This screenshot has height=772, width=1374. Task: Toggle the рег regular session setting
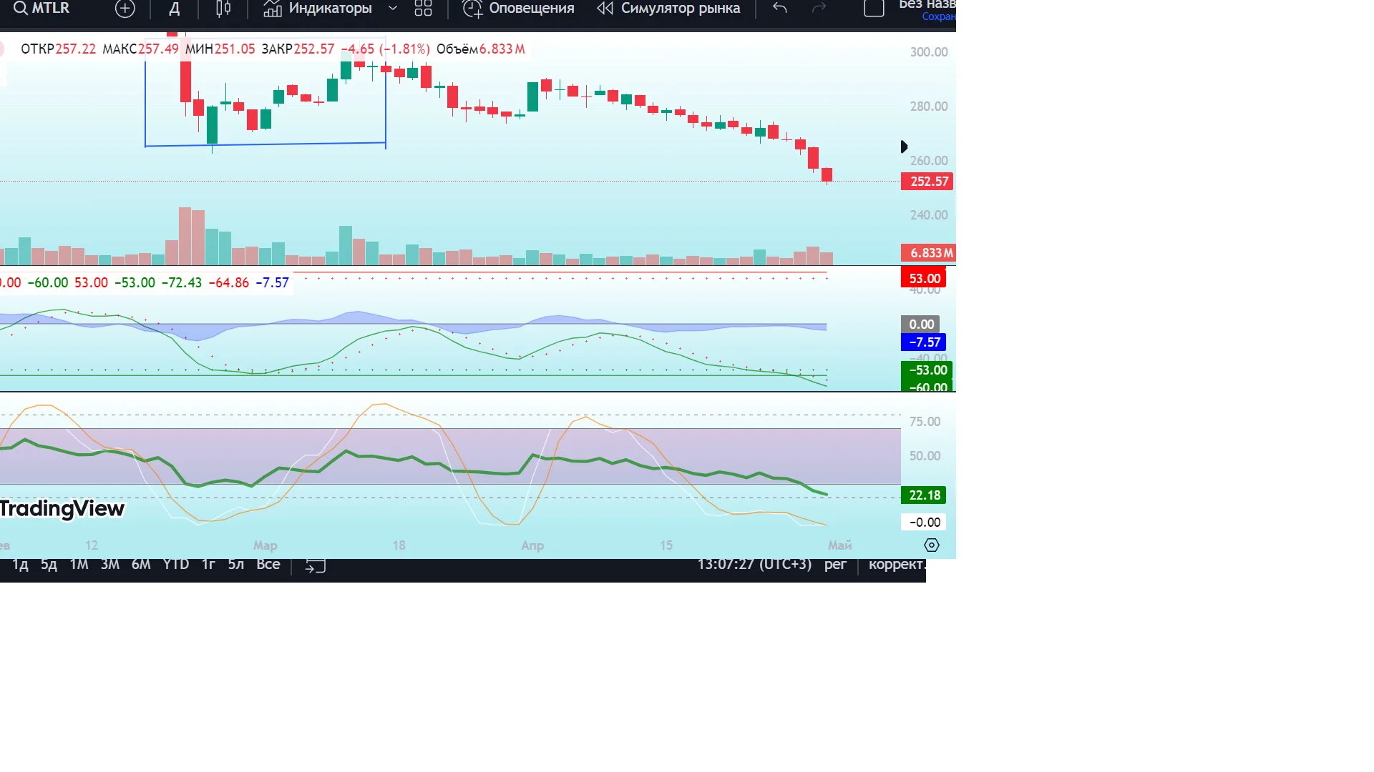pyautogui.click(x=835, y=564)
